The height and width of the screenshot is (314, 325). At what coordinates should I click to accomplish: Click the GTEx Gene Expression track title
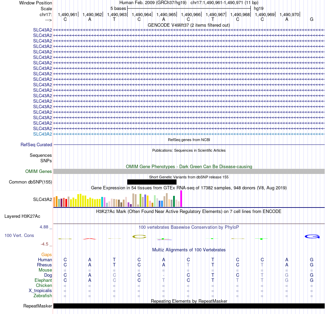(x=189, y=188)
